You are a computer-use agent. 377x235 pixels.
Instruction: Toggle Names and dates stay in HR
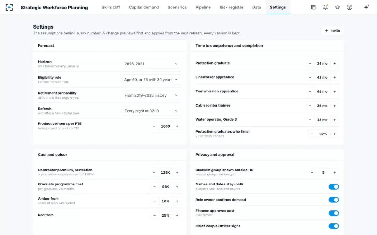coord(334,187)
